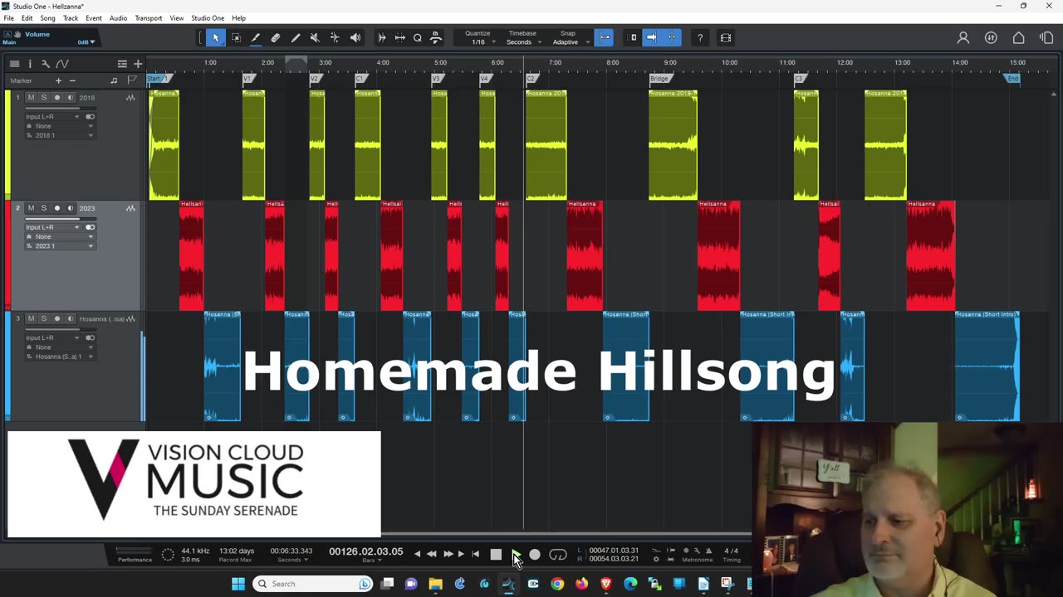Image resolution: width=1063 pixels, height=597 pixels.
Task: Jump to the Bridge marker
Action: pyautogui.click(x=659, y=79)
